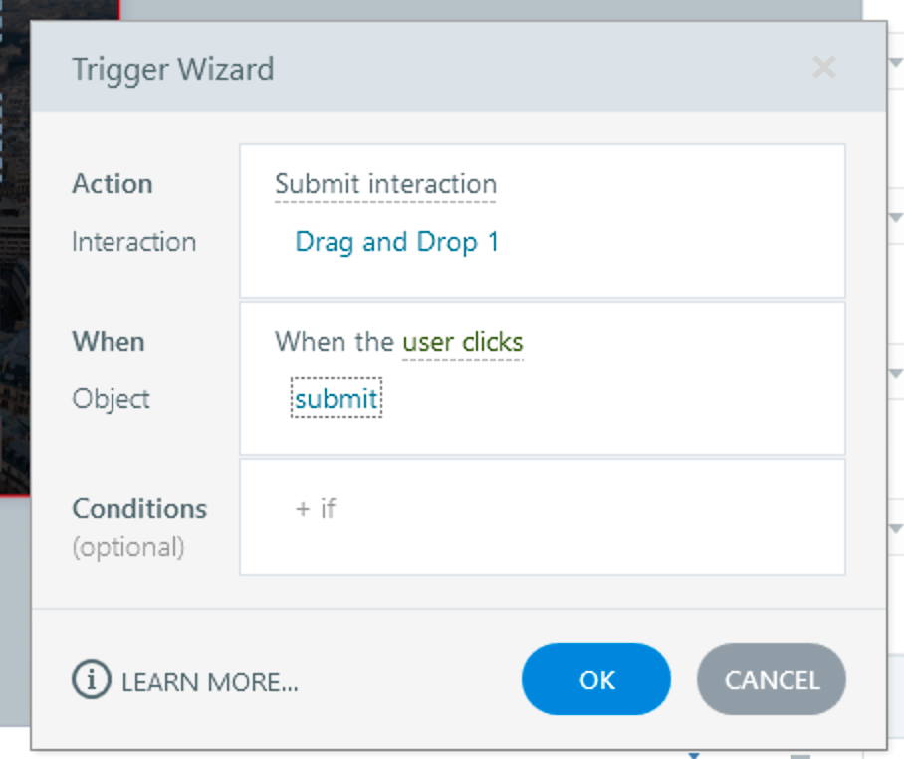Select the submit object link

click(x=337, y=399)
